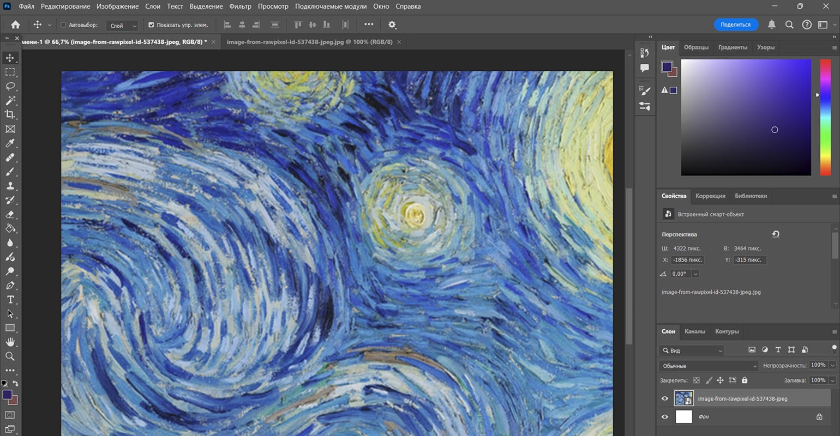Hide the image-from-rawpixel-id-537438-jpeg layer
The image size is (840, 436).
pyautogui.click(x=665, y=398)
